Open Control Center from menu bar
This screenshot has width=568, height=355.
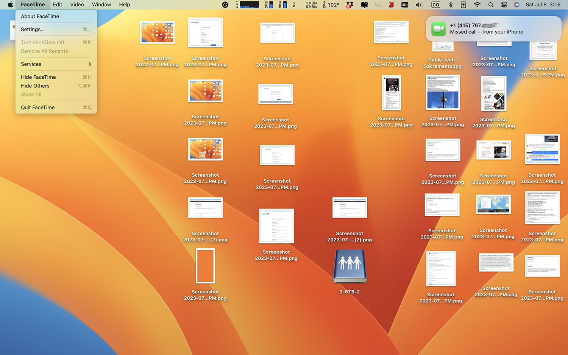504,5
